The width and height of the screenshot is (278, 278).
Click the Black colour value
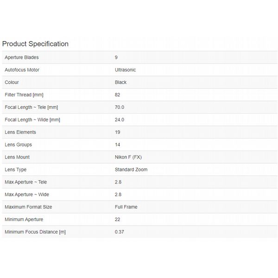(120, 82)
